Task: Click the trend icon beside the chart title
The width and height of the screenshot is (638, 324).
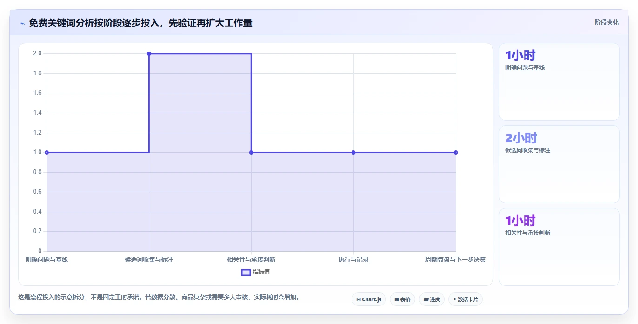Action: (x=22, y=23)
